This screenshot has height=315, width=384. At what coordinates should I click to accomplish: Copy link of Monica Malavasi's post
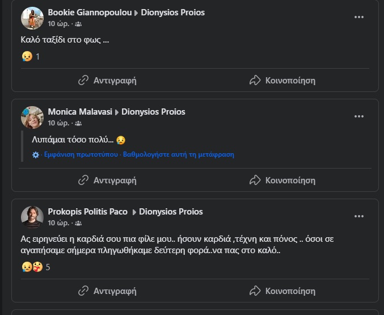[107, 180]
